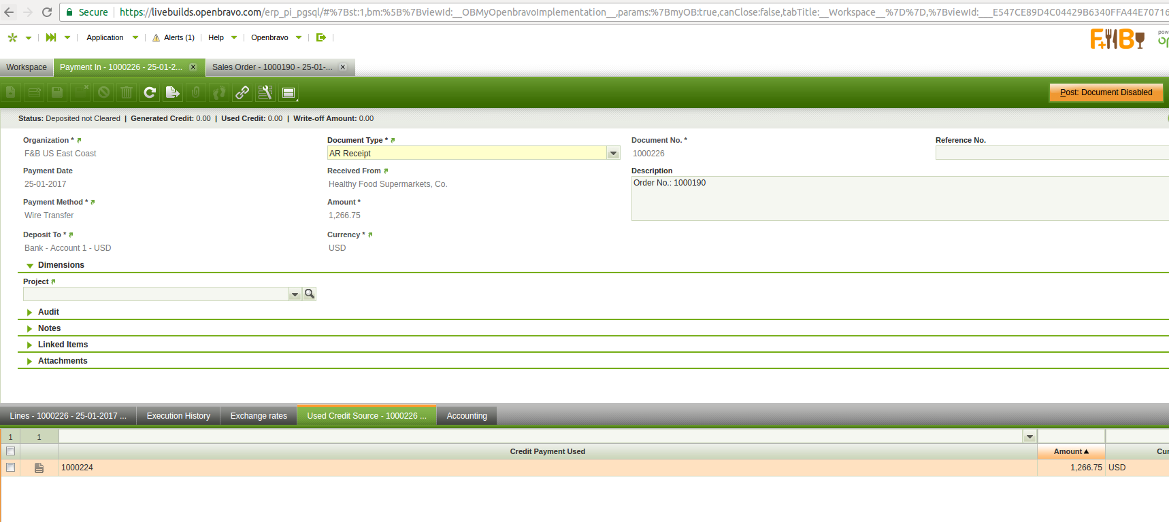The image size is (1169, 522).
Task: Click the save and close icon
Action: click(x=81, y=92)
